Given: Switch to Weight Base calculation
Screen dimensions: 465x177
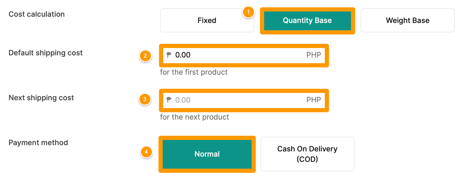Looking at the screenshot, I should 407,20.
